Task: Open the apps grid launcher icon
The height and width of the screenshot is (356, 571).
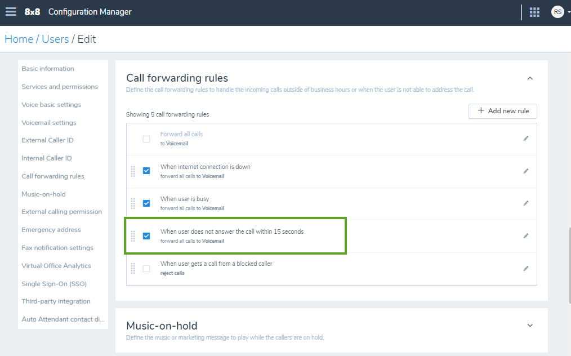Action: tap(534, 12)
